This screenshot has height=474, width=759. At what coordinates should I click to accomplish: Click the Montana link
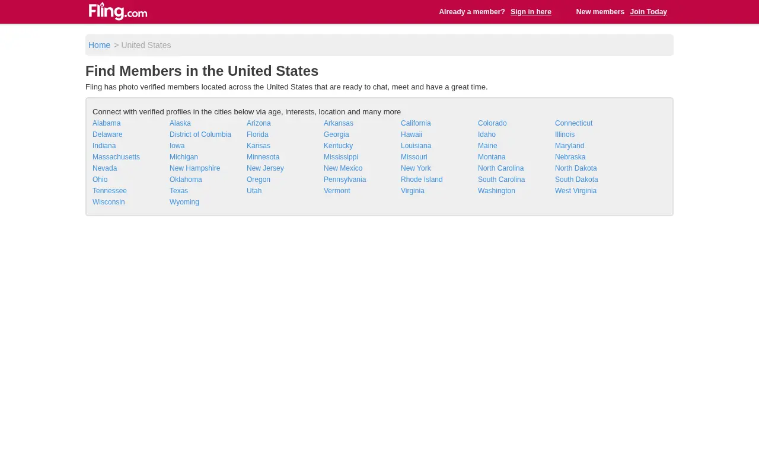pos(492,157)
